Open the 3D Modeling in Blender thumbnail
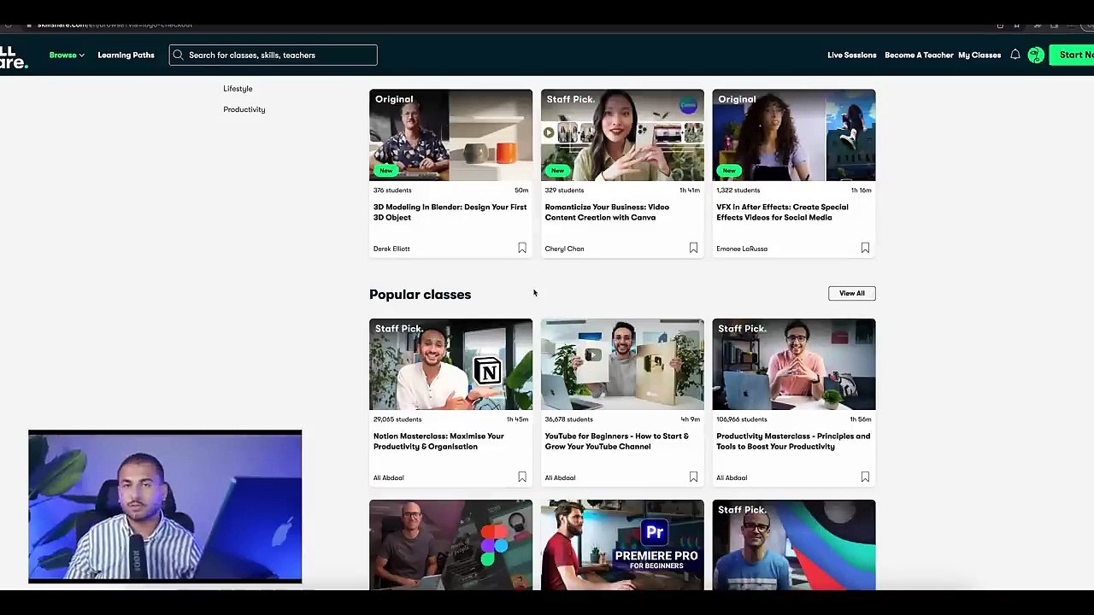Screen dimensions: 1094x615 [x=450, y=135]
